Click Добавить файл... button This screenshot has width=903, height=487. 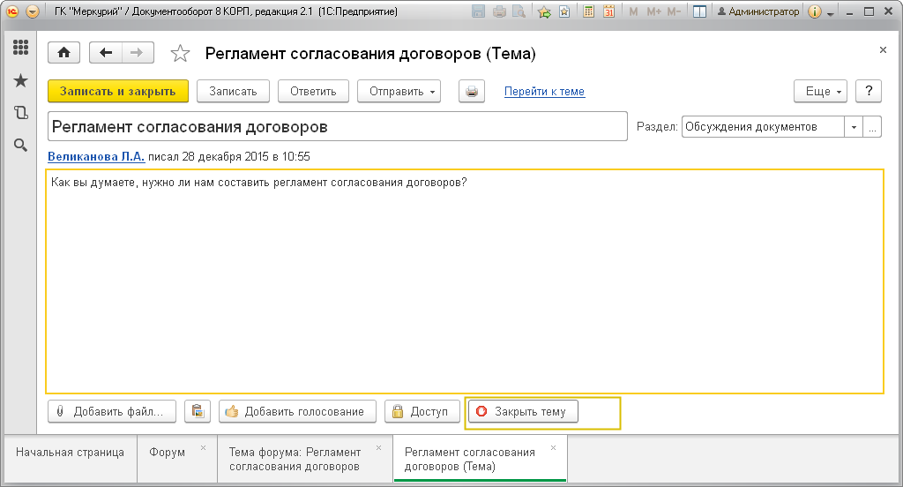coord(112,411)
